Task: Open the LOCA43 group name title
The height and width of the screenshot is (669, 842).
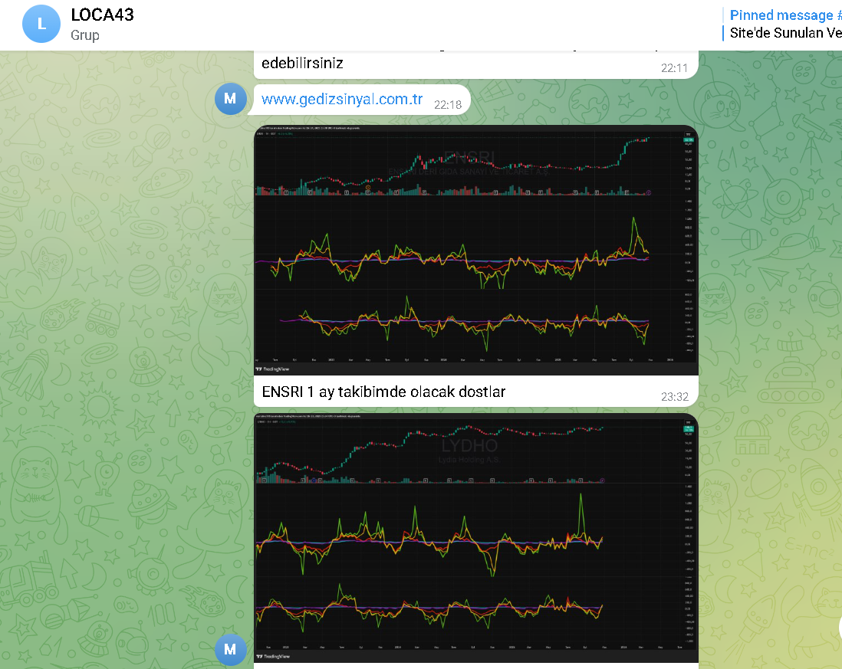Action: coord(102,15)
